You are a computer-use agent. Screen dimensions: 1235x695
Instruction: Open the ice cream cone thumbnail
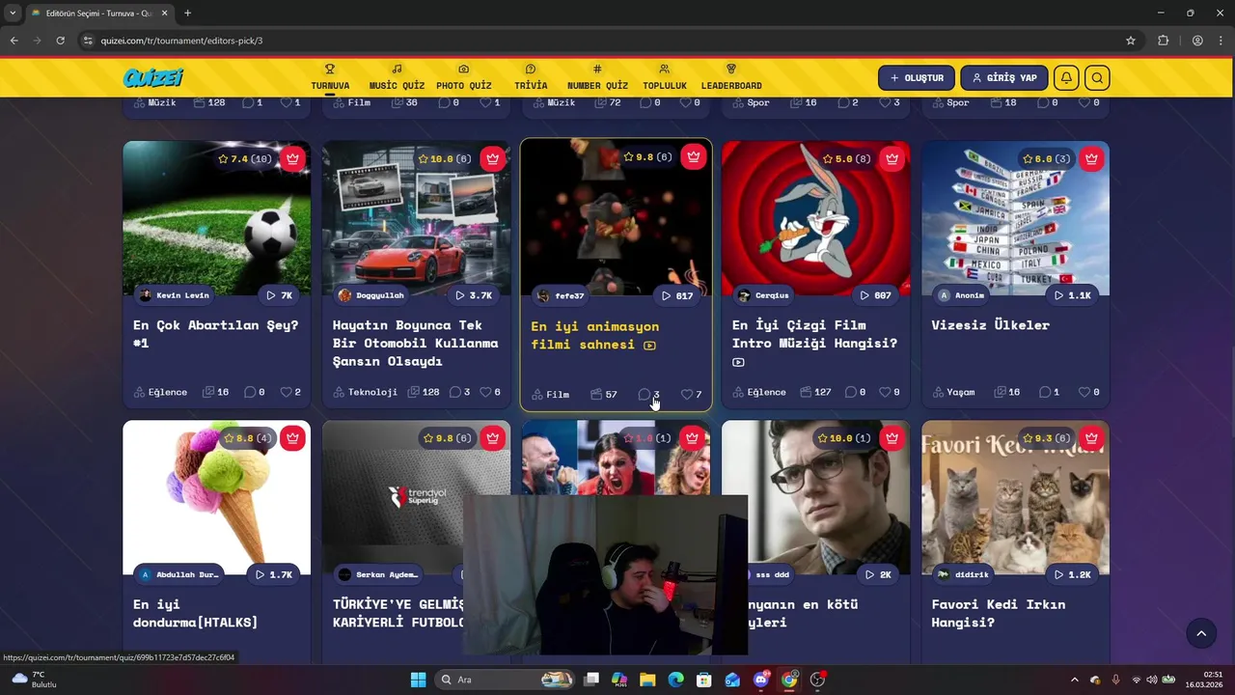click(217, 497)
